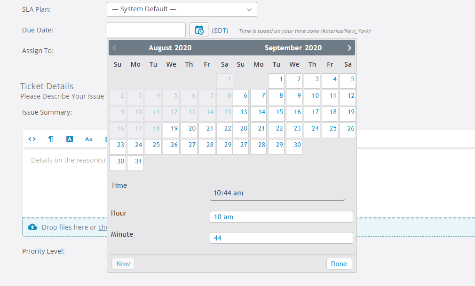Click the Hour field showing 10 am
The height and width of the screenshot is (286, 475).
point(281,217)
